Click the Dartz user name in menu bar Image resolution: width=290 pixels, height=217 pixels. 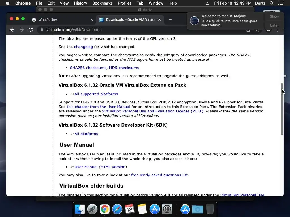click(260, 3)
